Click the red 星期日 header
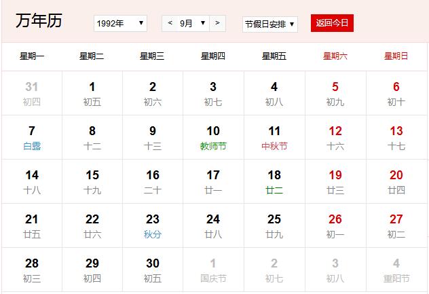The height and width of the screenshot is (294, 429). (x=396, y=56)
